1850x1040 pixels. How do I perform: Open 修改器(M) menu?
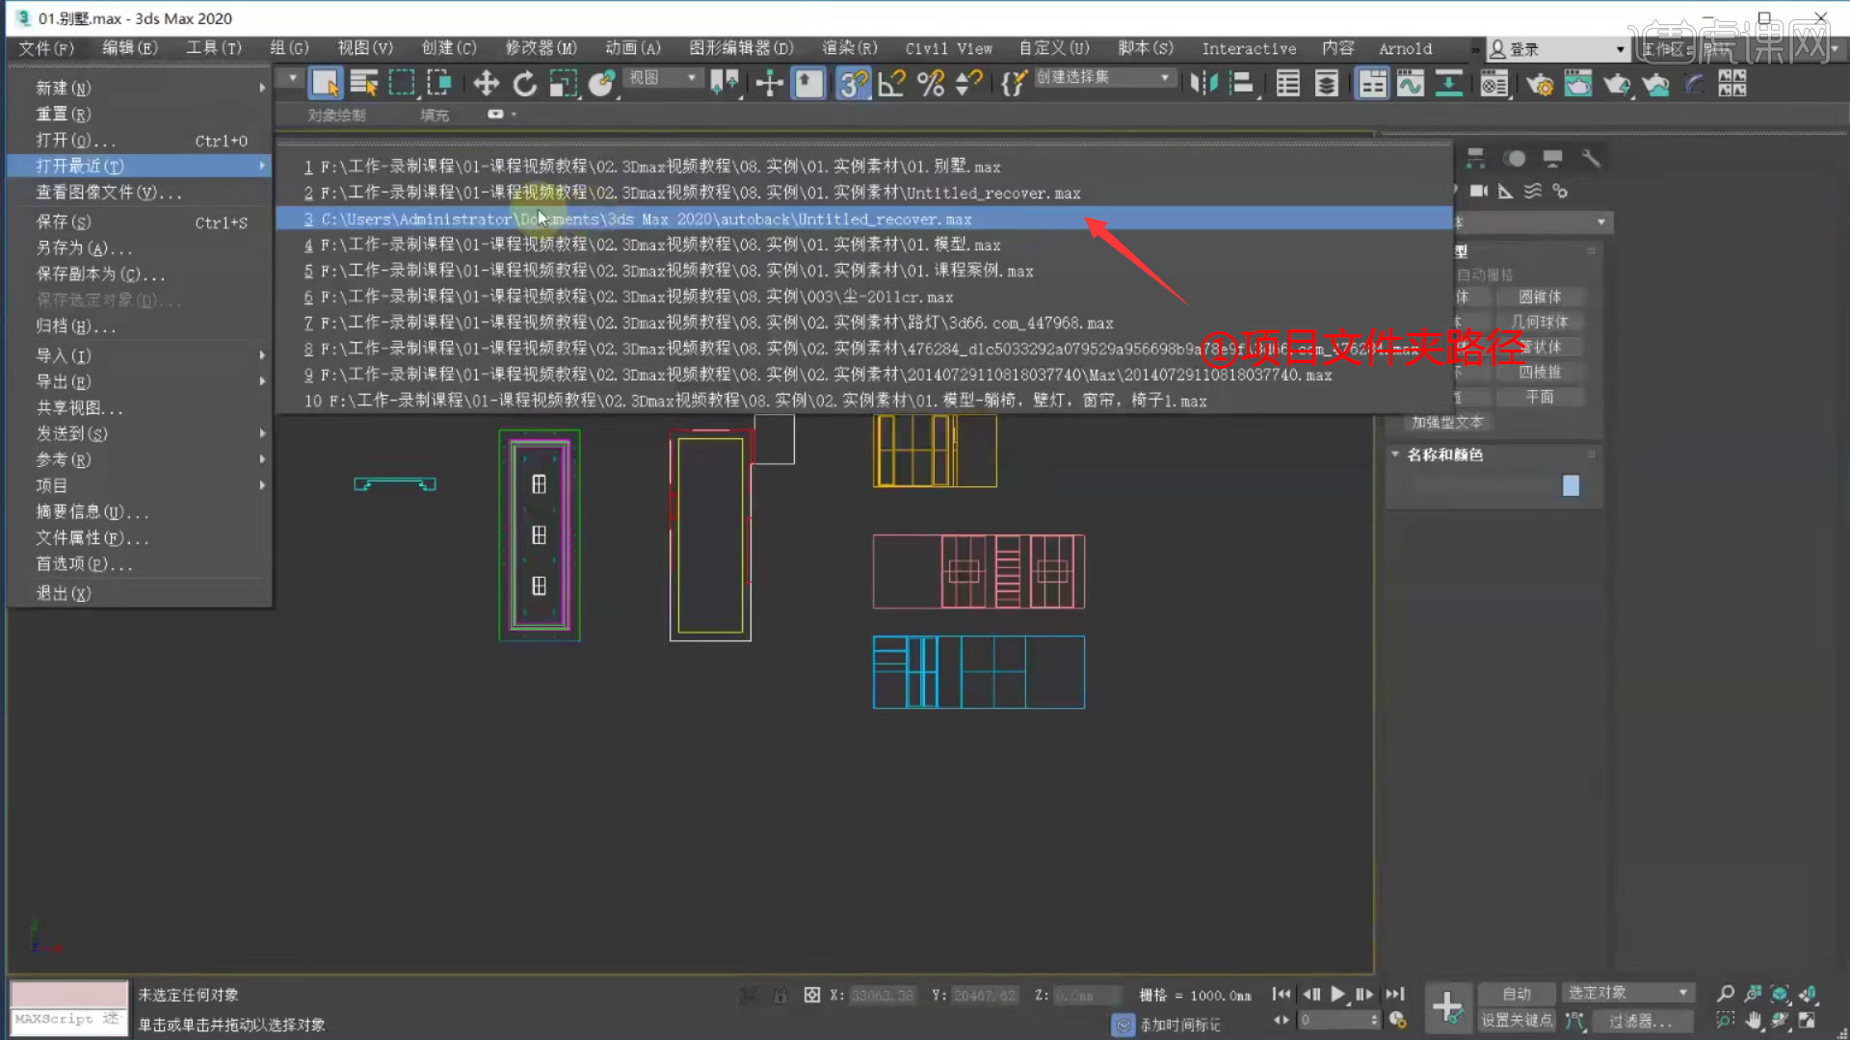click(541, 48)
